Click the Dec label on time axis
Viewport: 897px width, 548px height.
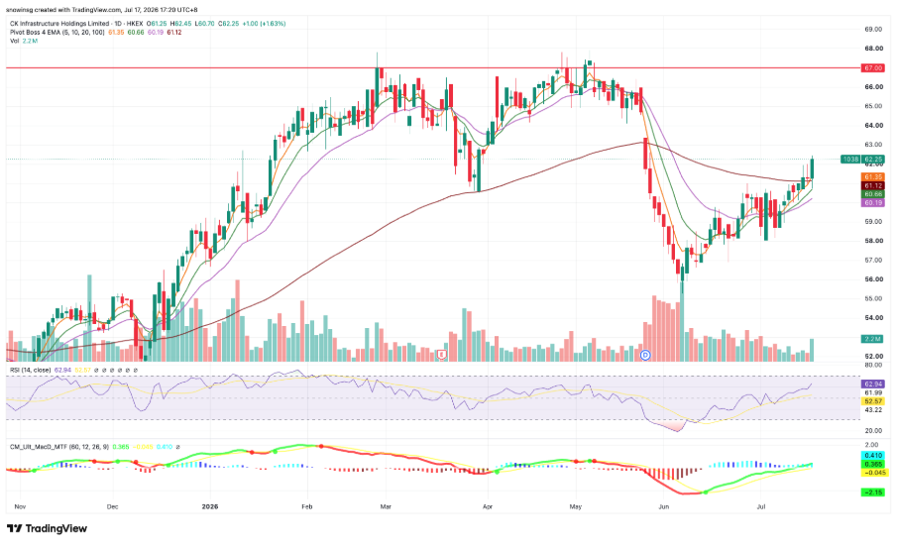pyautogui.click(x=112, y=506)
